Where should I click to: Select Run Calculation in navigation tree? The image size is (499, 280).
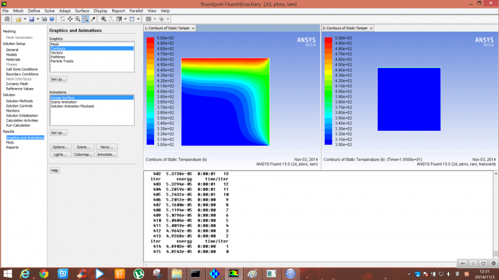[19, 125]
